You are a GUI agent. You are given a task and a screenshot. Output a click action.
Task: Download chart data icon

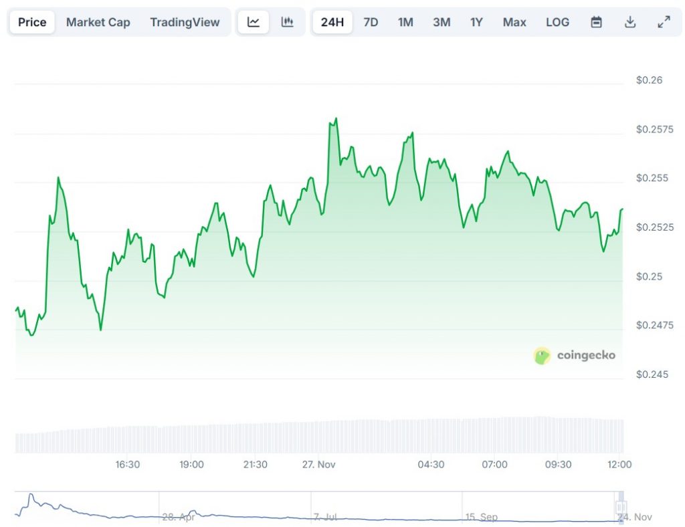pos(629,22)
